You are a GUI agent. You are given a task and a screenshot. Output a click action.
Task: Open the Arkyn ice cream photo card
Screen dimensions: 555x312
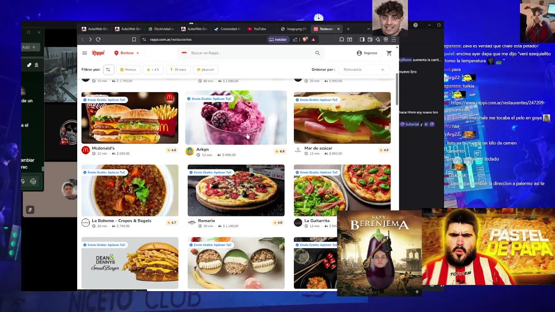pyautogui.click(x=236, y=118)
